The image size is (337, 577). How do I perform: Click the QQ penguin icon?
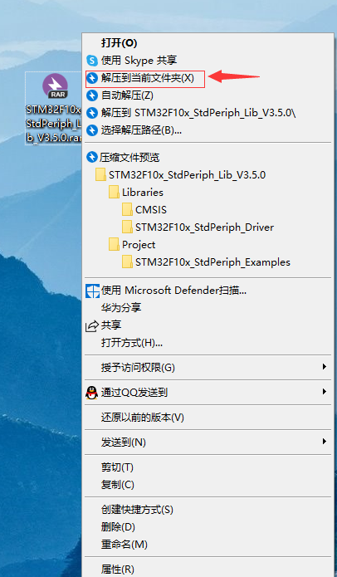coord(92,393)
